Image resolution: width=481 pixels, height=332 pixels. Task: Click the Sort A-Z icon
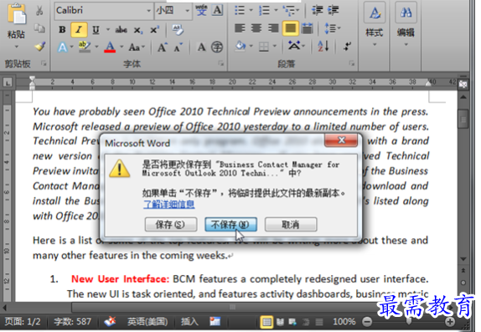click(323, 46)
